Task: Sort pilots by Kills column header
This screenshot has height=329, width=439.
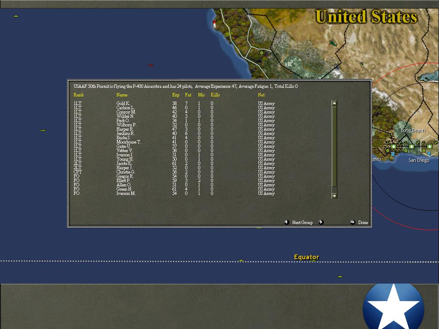Action: [x=215, y=95]
